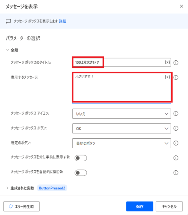Viewport: 188px width, 215px height.
Task: Open info icon for message box title
Action: (176, 63)
